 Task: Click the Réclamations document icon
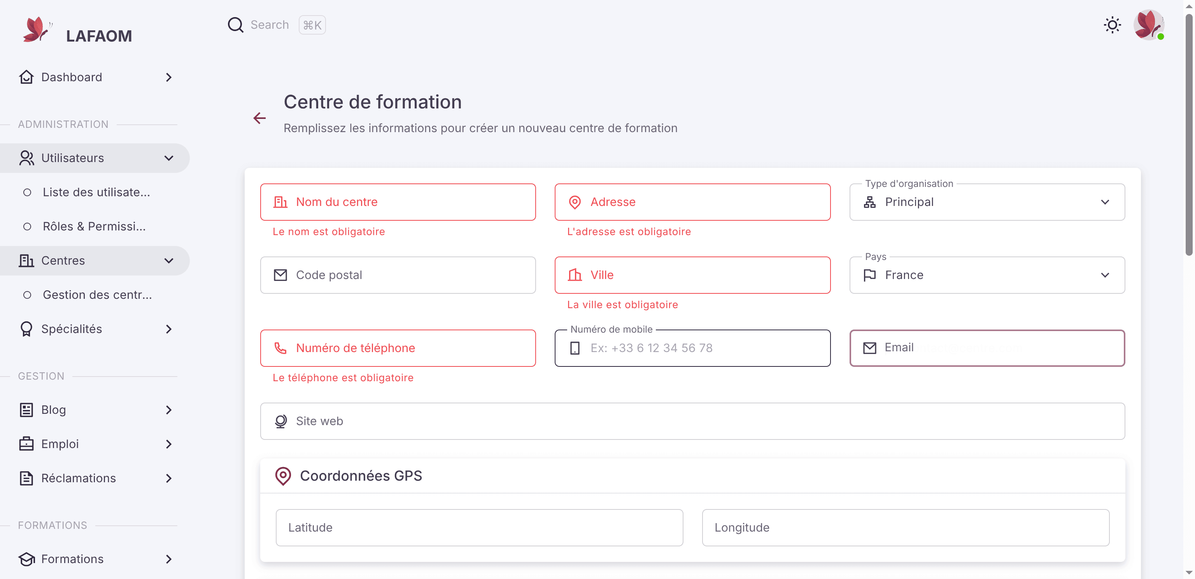(26, 478)
